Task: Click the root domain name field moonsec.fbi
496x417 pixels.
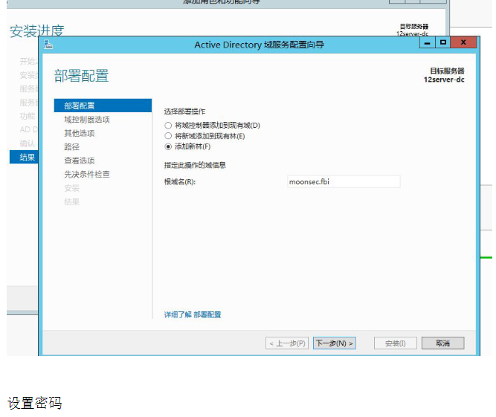Action: [x=344, y=182]
